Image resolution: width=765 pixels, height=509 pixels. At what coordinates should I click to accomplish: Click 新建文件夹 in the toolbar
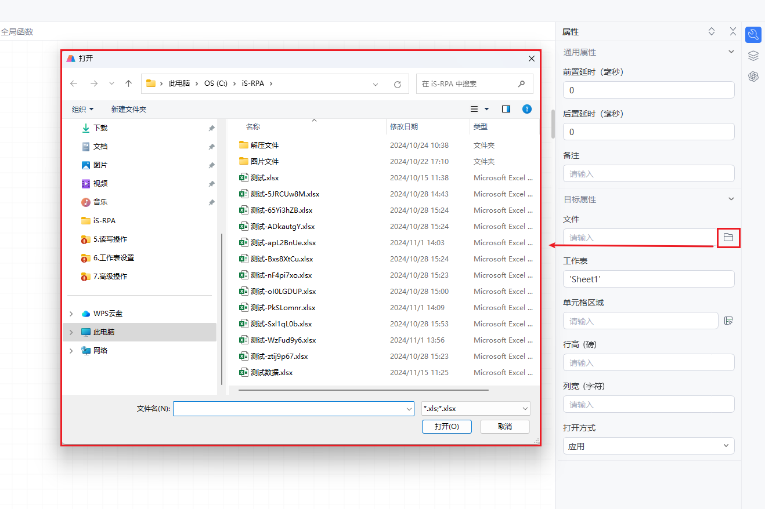(x=129, y=110)
